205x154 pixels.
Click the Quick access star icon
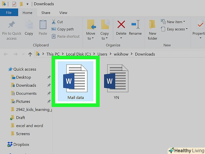(x=10, y=69)
